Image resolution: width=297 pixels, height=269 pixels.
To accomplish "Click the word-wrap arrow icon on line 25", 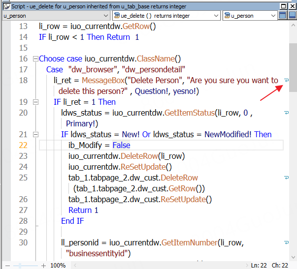I will click(286, 178).
